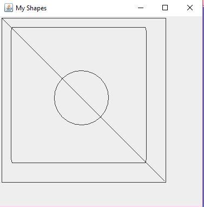Minimize the My Shapes window
Viewport: 204px width, 207px height.
click(141, 8)
